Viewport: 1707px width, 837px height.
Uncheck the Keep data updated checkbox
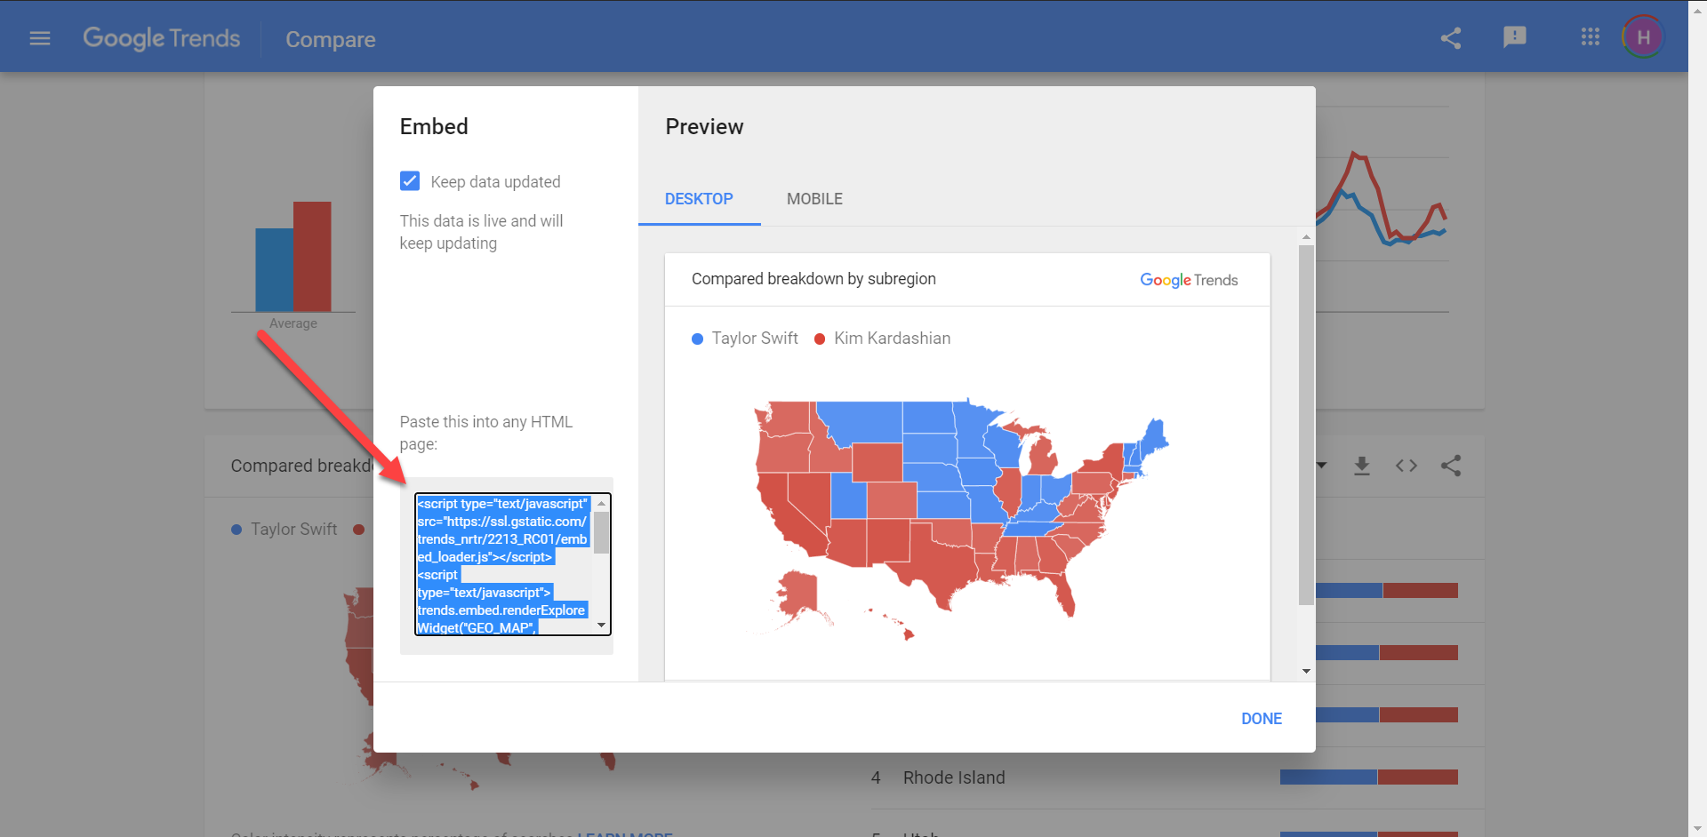pyautogui.click(x=410, y=180)
